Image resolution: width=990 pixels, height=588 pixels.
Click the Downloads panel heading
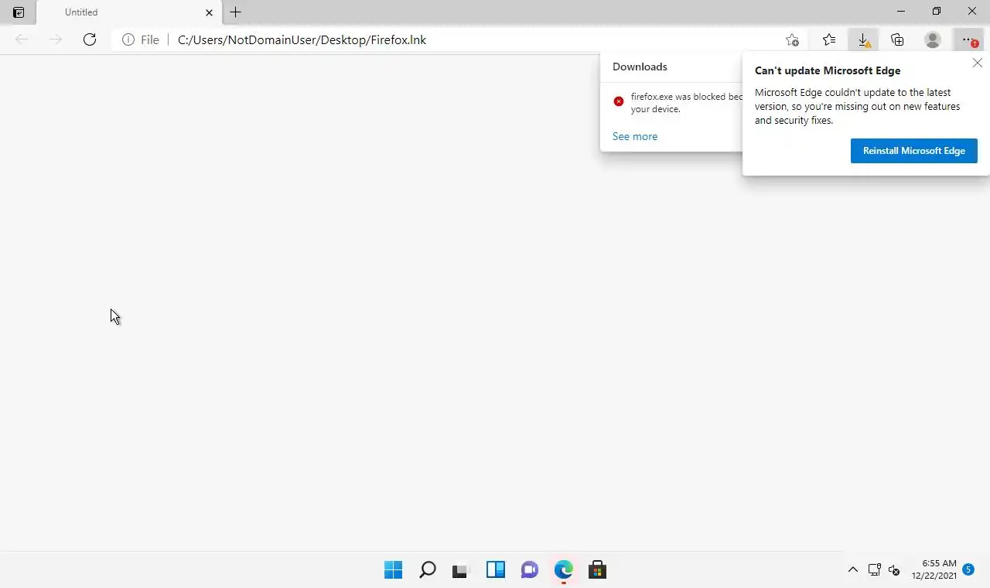[x=640, y=67]
